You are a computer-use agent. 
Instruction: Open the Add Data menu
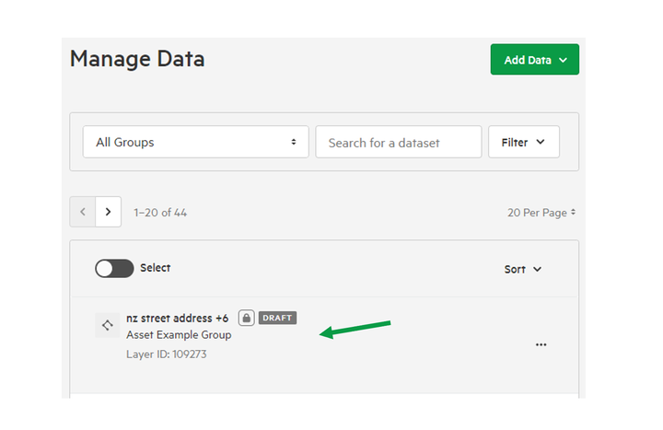point(534,60)
